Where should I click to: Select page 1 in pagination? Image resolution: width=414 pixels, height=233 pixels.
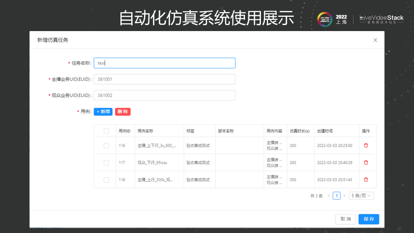pos(337,196)
